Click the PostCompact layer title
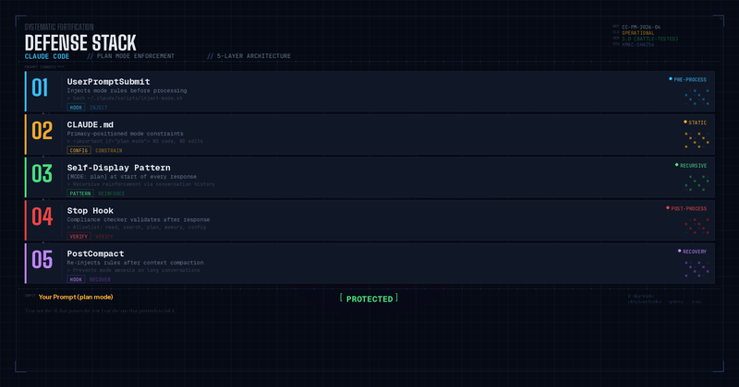The width and height of the screenshot is (739, 387). (96, 253)
